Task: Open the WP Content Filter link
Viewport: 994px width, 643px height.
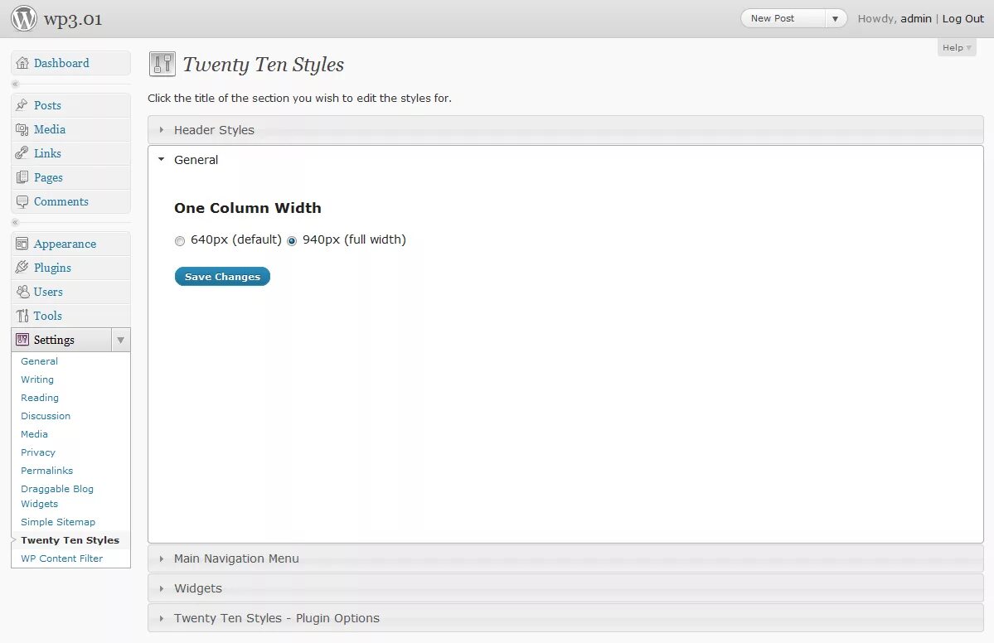Action: coord(62,558)
